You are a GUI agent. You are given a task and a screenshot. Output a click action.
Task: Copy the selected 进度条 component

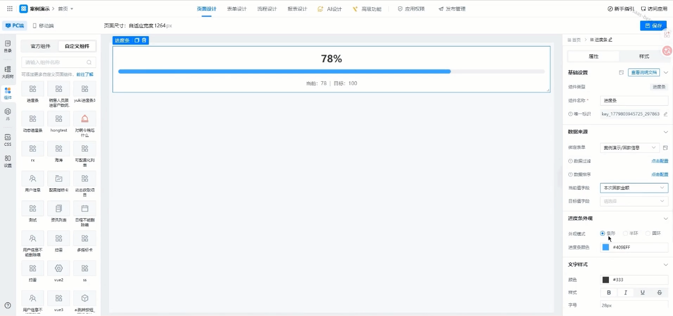137,40
